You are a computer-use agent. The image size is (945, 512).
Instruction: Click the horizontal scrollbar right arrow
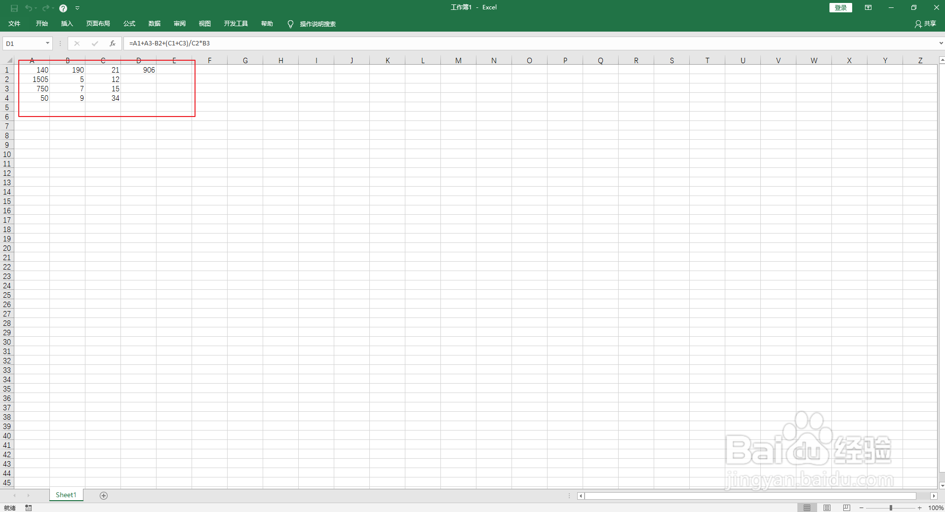click(x=934, y=496)
